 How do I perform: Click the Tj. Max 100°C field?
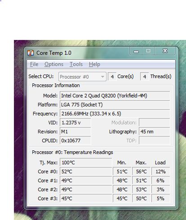pyautogui.click(x=86, y=163)
